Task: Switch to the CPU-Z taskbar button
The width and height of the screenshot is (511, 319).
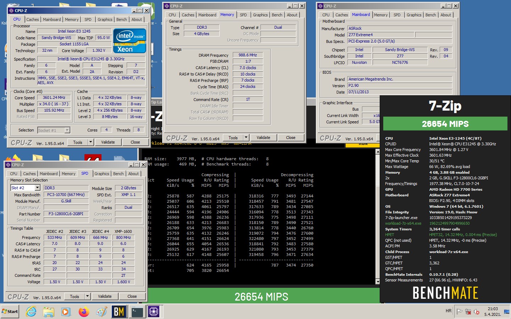Action: (x=154, y=312)
